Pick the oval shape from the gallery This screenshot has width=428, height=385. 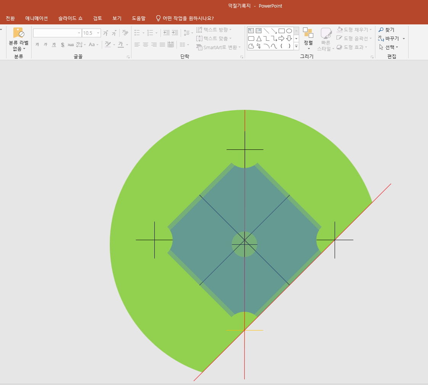289,31
